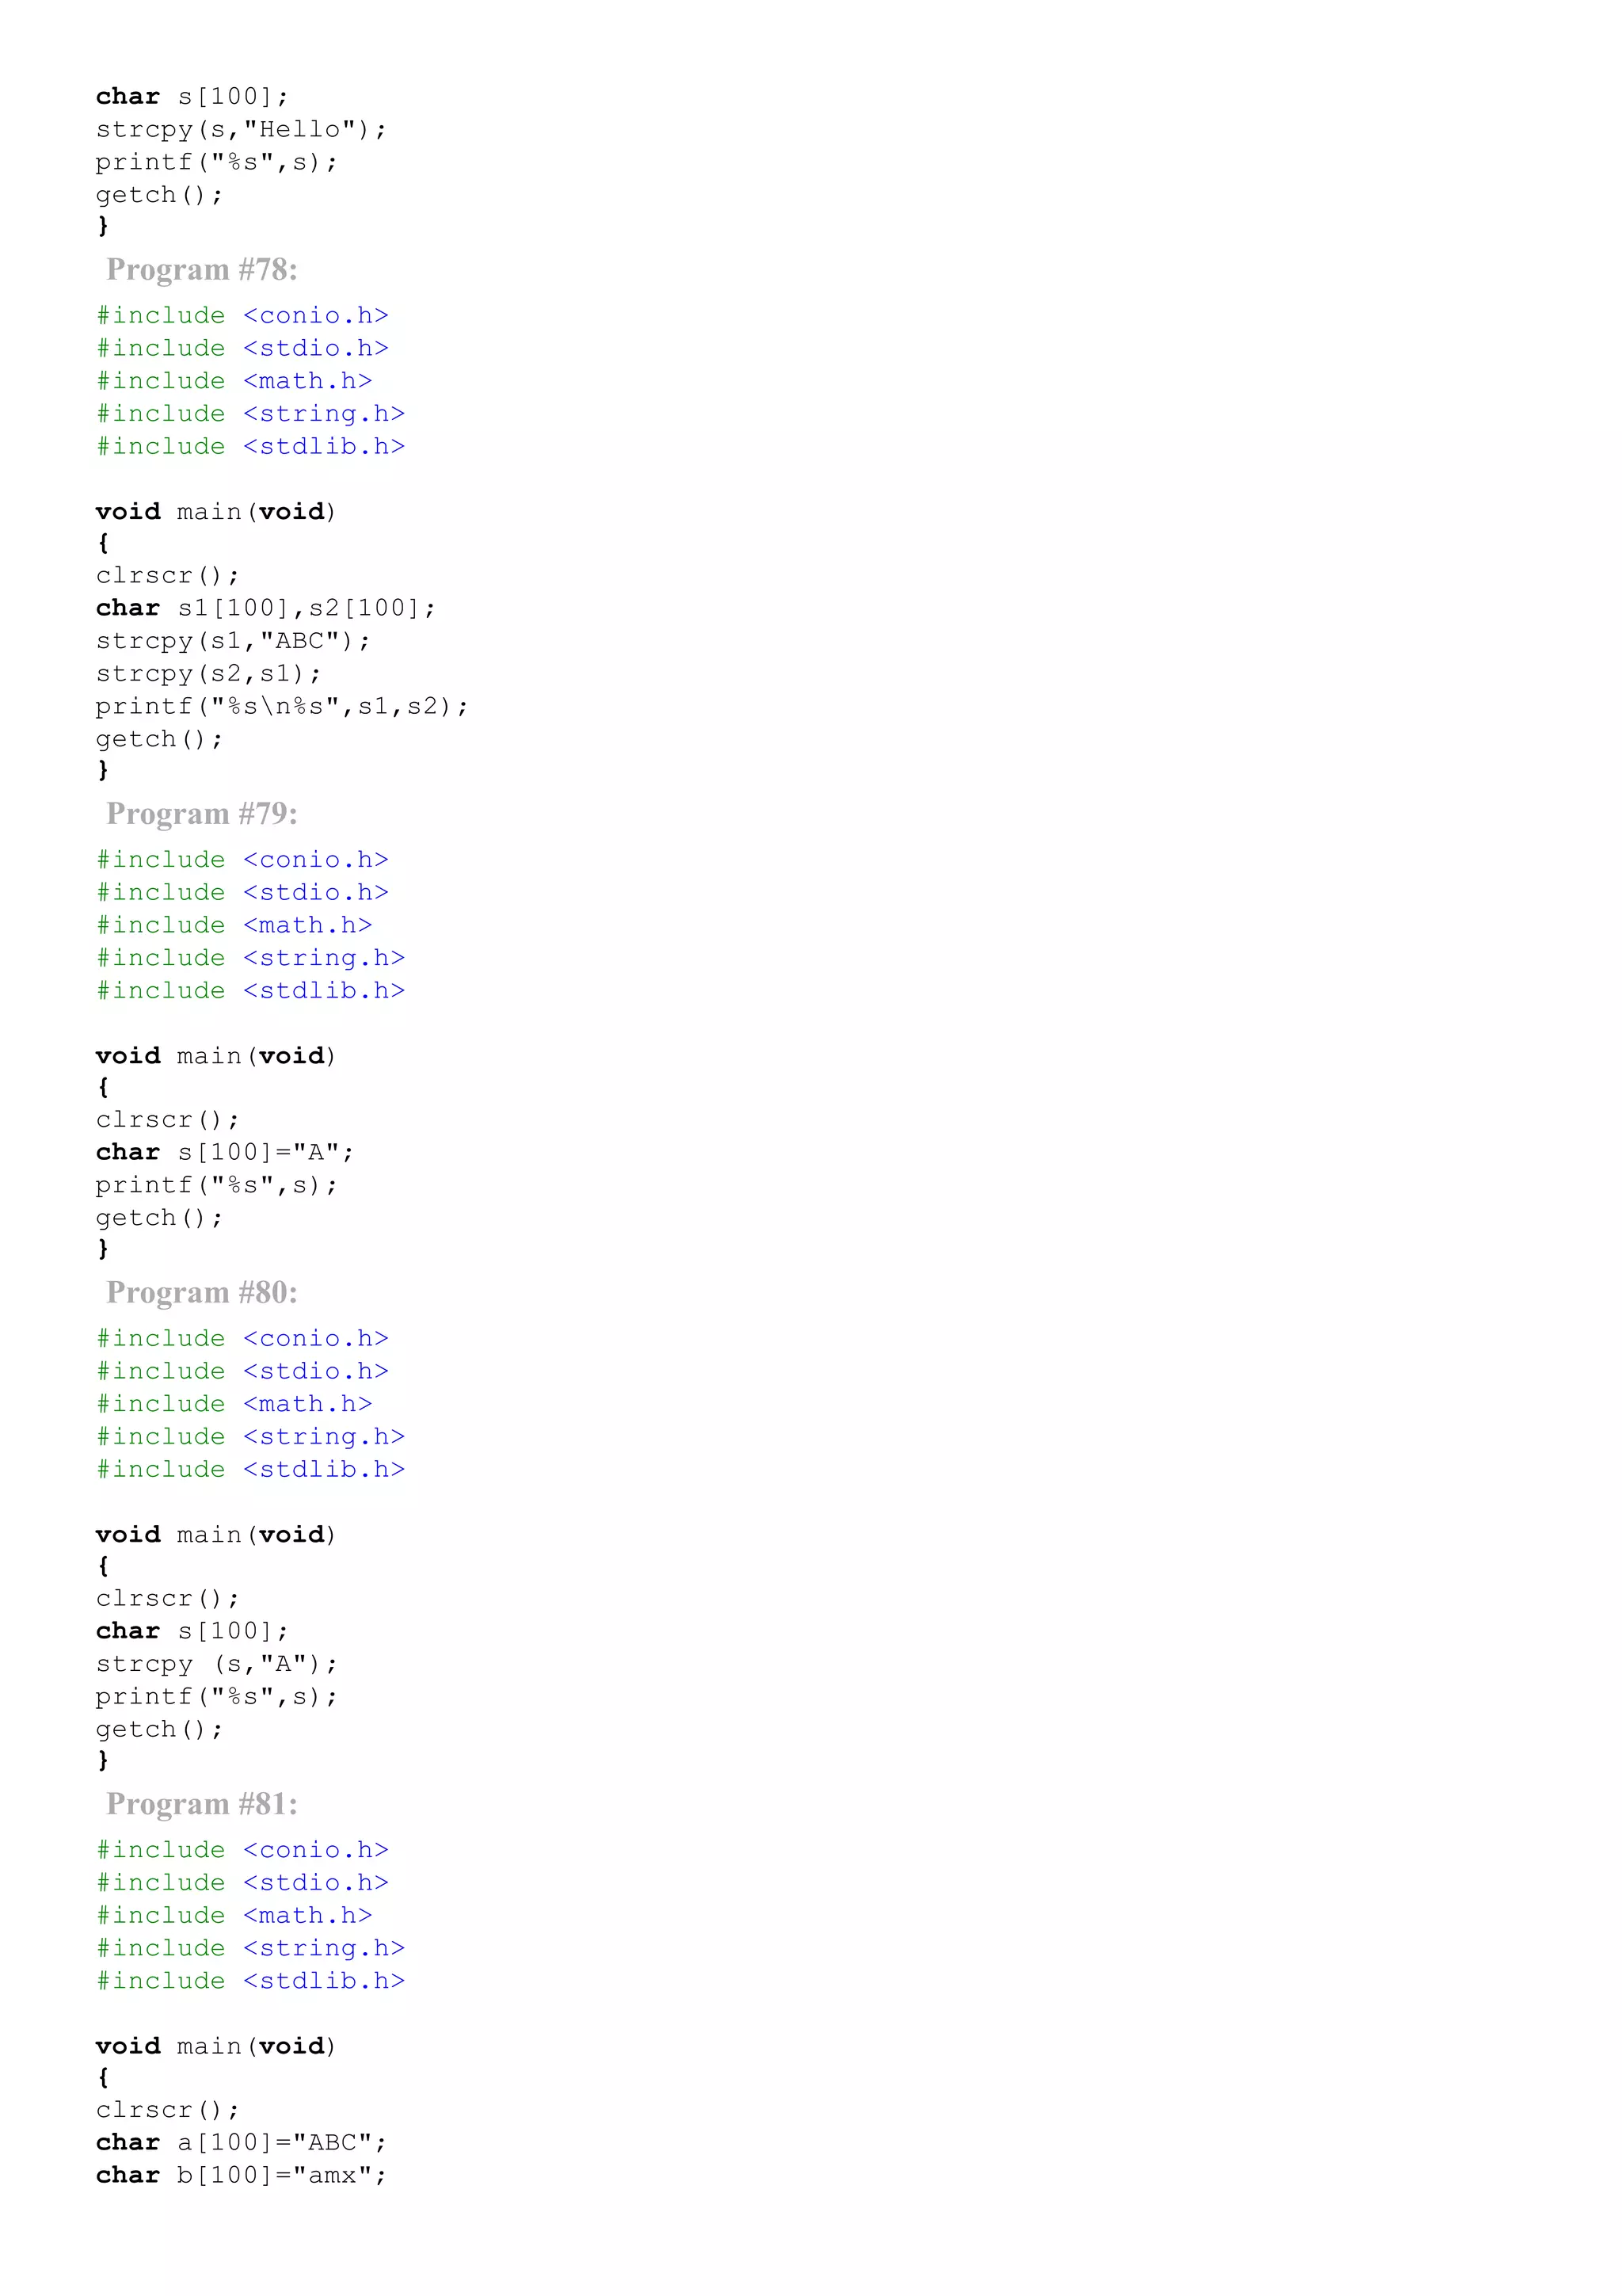The image size is (1622, 2296).
Task: Click 'void main(void)' under Program #81
Action: 216,2046
